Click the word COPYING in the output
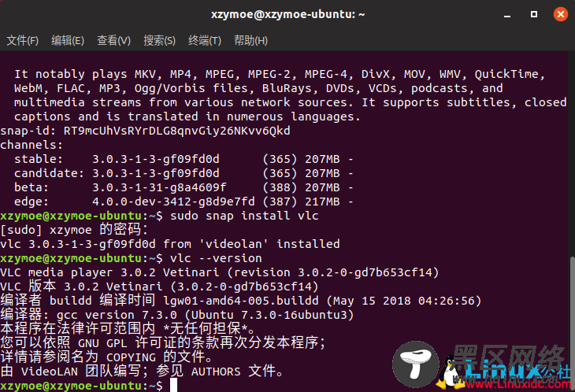Viewport: 575px width, 392px height. (131, 357)
